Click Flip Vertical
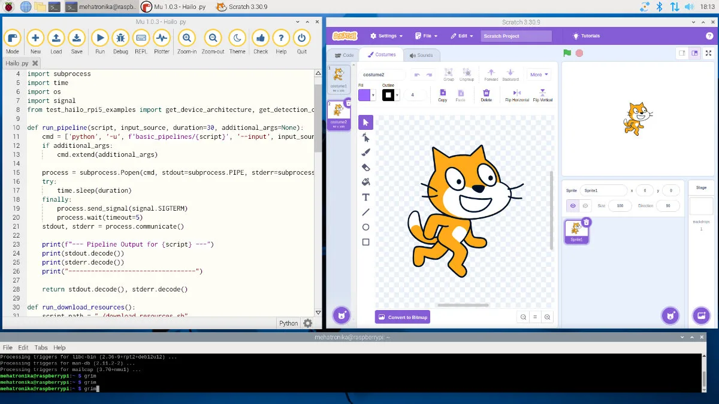This screenshot has width=719, height=404. tap(543, 95)
